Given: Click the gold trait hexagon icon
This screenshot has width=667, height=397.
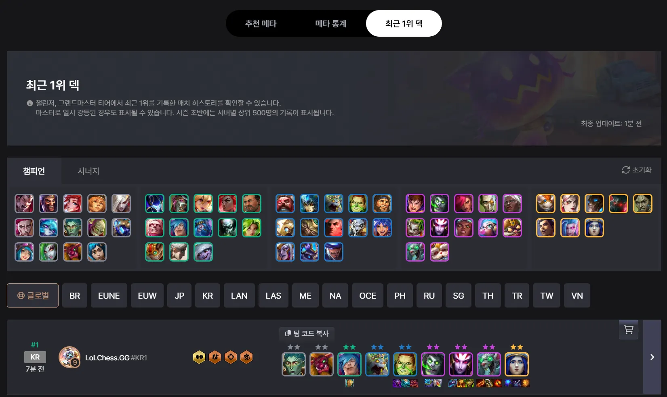Looking at the screenshot, I should [199, 357].
